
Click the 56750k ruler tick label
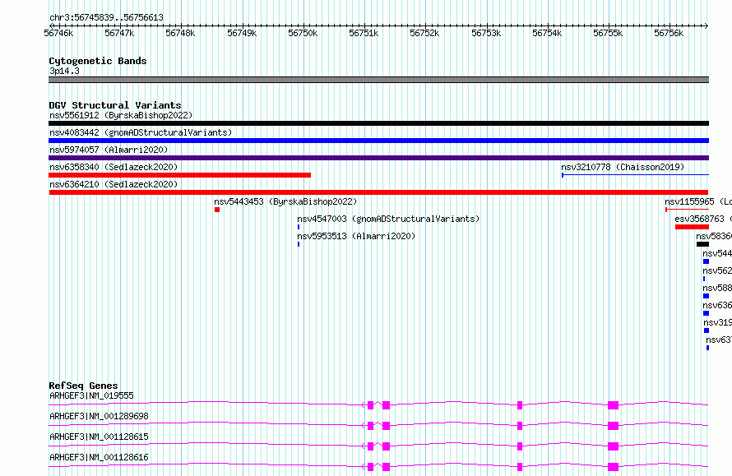tap(303, 33)
